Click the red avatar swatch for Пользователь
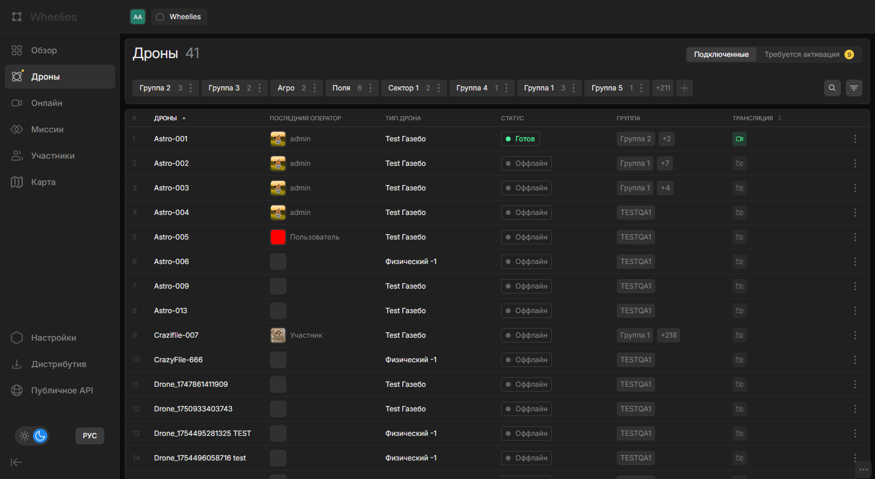Screen dimensions: 875x479 coord(277,237)
